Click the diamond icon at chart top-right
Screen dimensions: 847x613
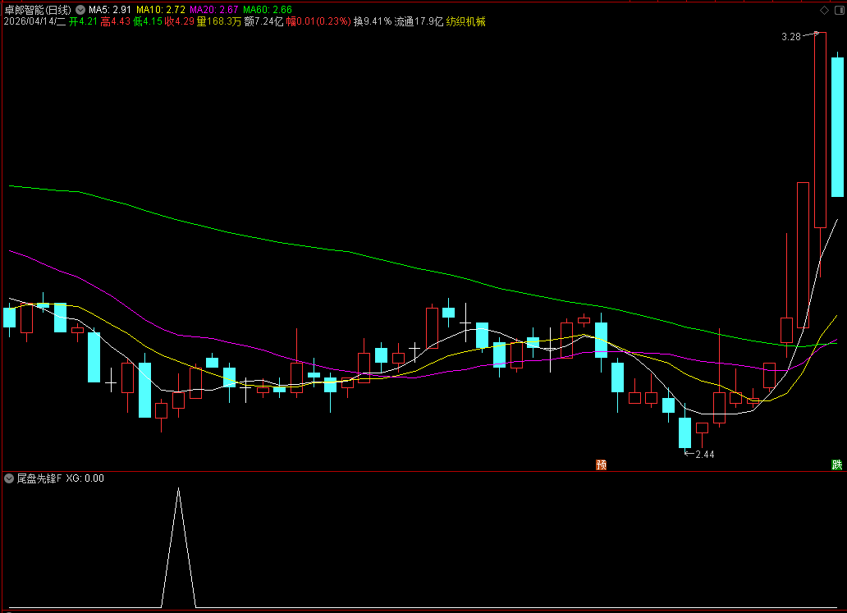coord(824,11)
